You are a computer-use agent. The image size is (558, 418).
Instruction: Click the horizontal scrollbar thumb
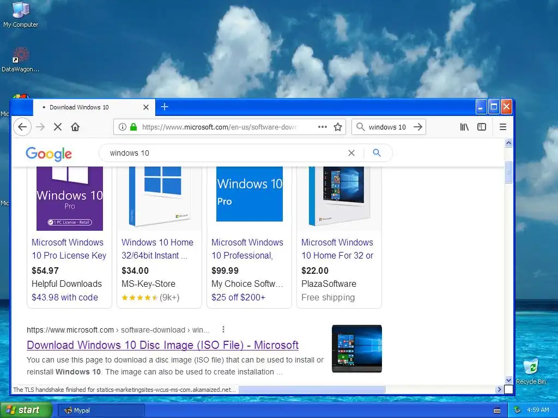[x=311, y=390]
